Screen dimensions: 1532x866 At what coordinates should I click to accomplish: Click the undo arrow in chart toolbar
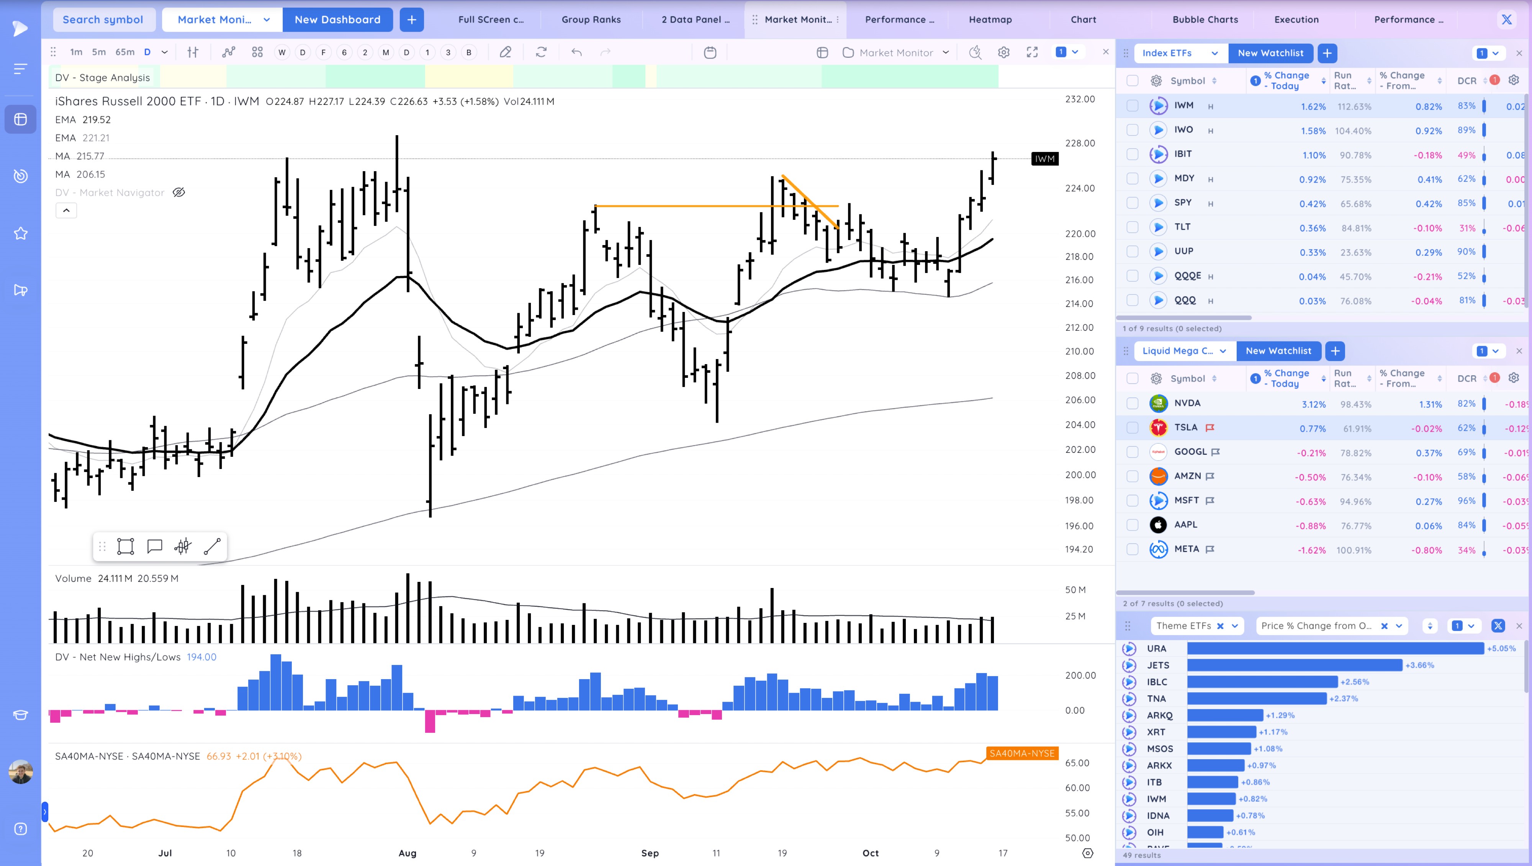tap(576, 52)
